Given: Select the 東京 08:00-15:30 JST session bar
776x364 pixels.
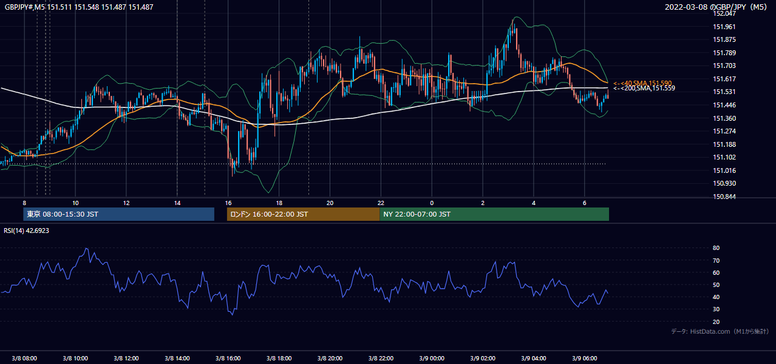Looking at the screenshot, I should pyautogui.click(x=119, y=214).
